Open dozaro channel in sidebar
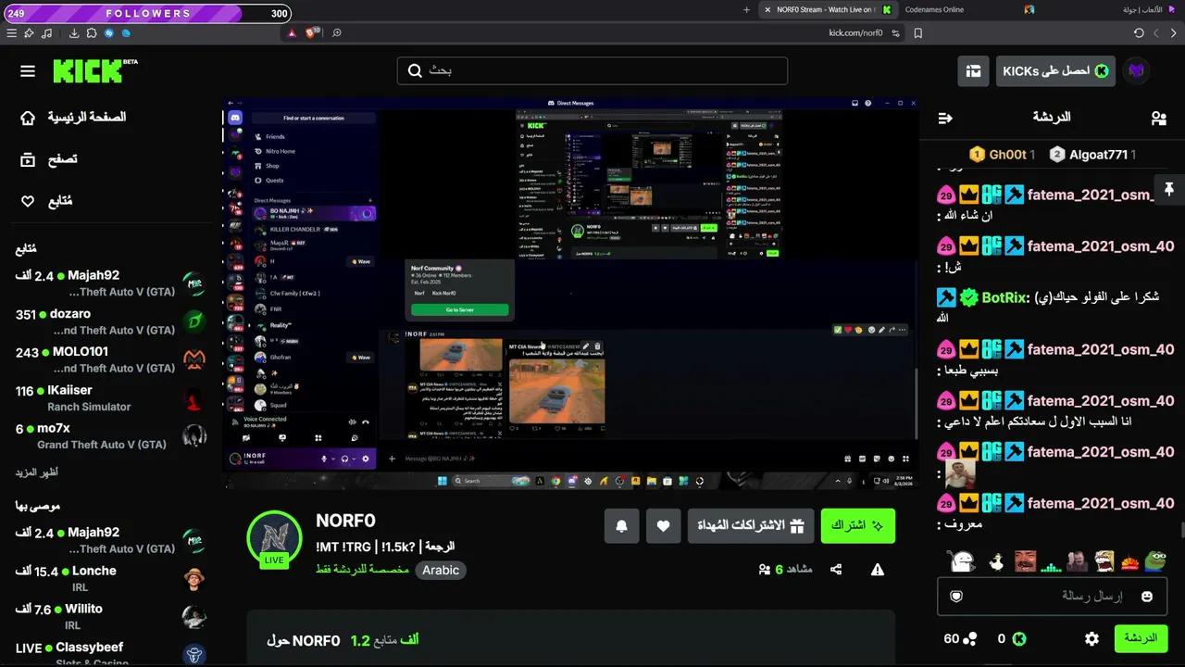Image resolution: width=1185 pixels, height=667 pixels. tap(110, 321)
